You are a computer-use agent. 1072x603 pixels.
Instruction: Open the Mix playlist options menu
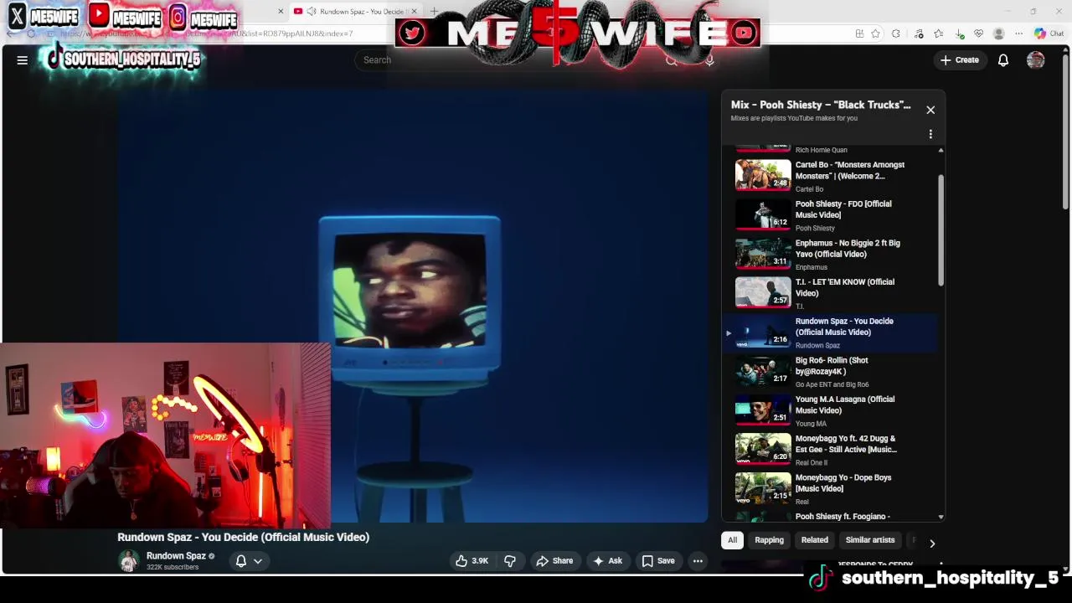coord(930,134)
